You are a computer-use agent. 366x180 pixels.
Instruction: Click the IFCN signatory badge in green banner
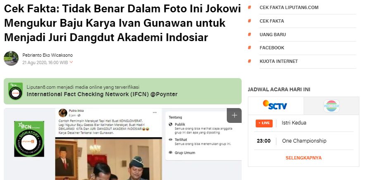(x=15, y=91)
